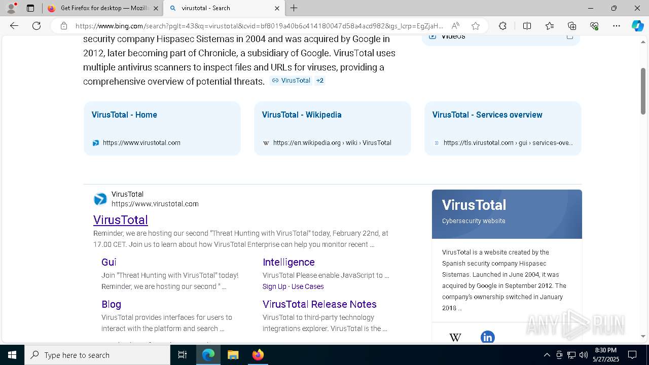Open the Intelligence sitelink
Viewport: 649px width, 365px height.
pos(289,262)
